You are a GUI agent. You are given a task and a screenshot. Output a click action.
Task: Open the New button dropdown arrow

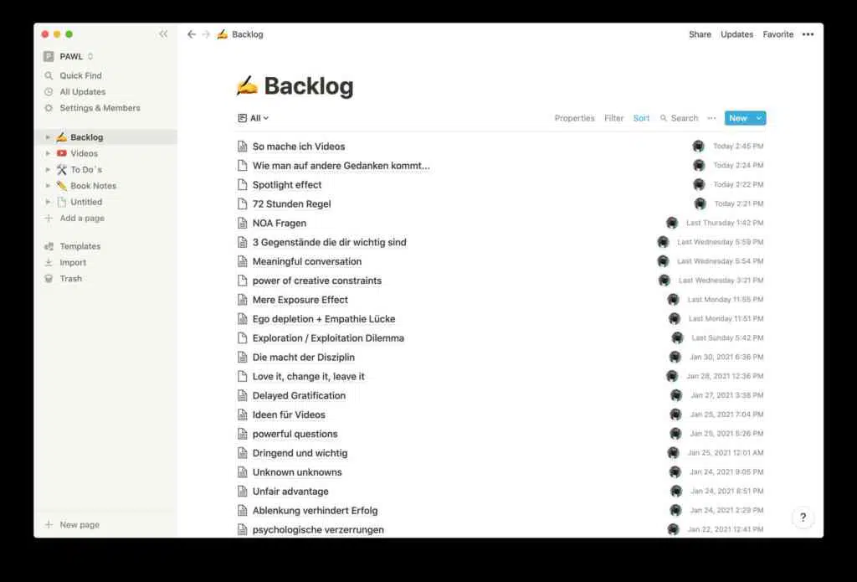[759, 119]
